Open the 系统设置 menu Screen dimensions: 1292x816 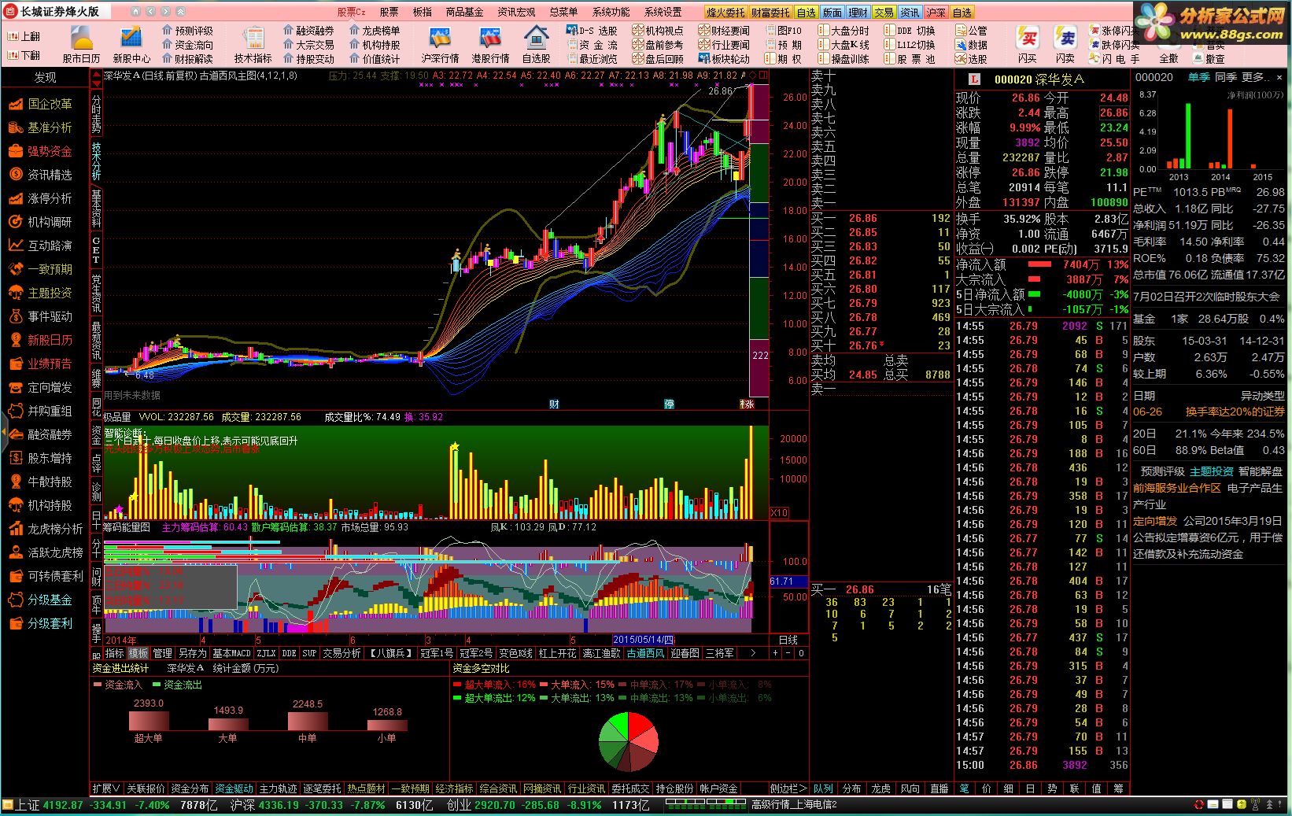663,12
